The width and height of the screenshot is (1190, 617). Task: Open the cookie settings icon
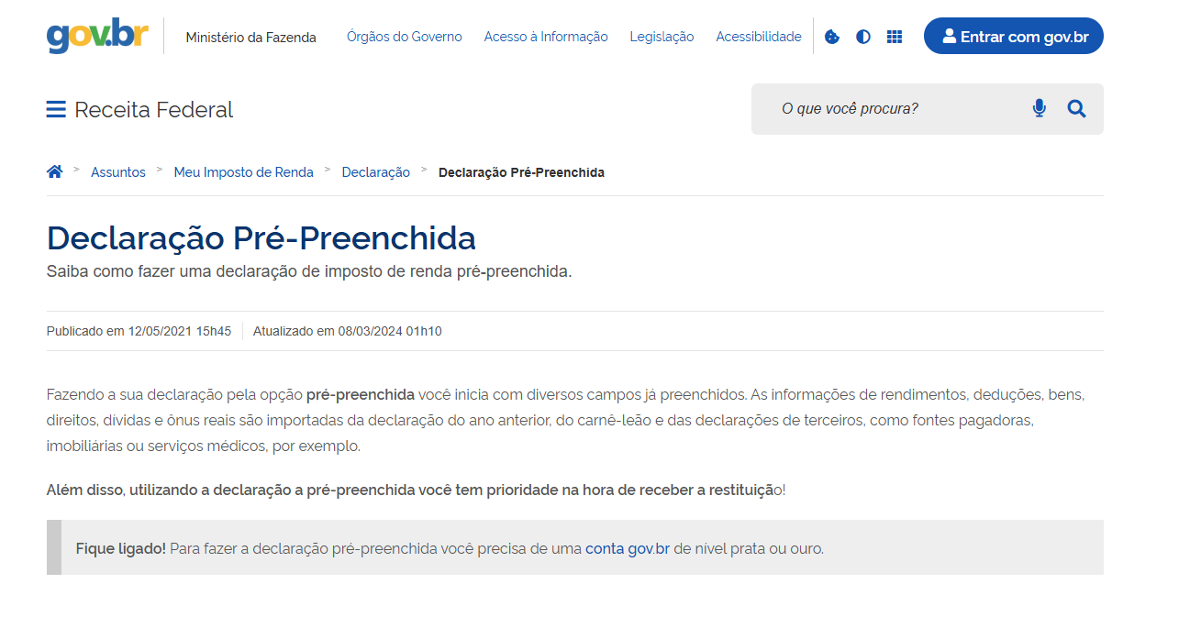tap(832, 37)
